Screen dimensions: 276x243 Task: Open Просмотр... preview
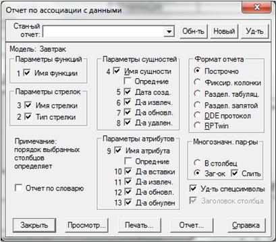click(x=86, y=225)
